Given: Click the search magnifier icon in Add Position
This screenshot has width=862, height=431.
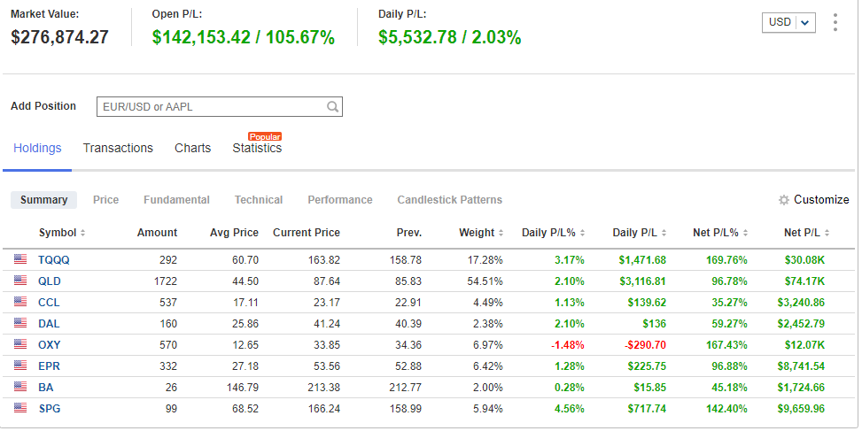Looking at the screenshot, I should 332,106.
